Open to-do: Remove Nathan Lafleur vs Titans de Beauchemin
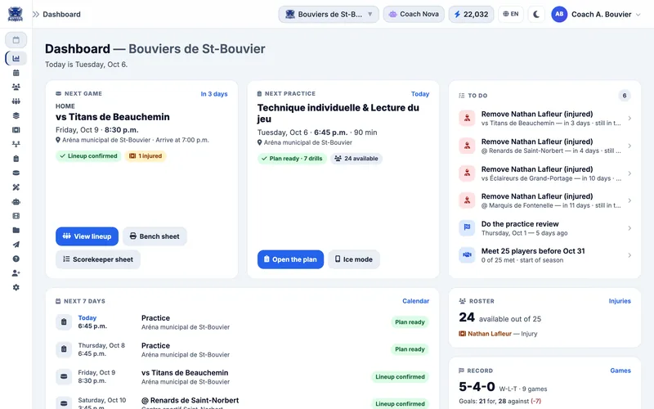The width and height of the screenshot is (654, 409). click(544, 118)
